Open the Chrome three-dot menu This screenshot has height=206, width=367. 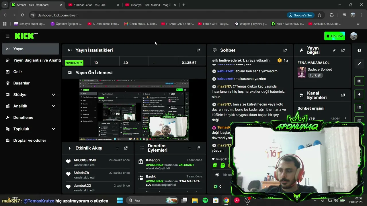(x=361, y=15)
